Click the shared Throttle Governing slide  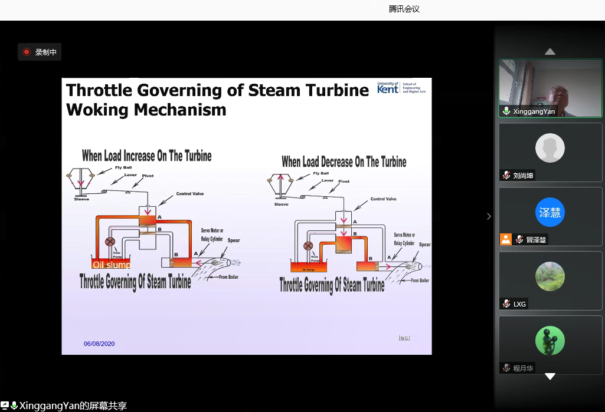[x=247, y=216]
